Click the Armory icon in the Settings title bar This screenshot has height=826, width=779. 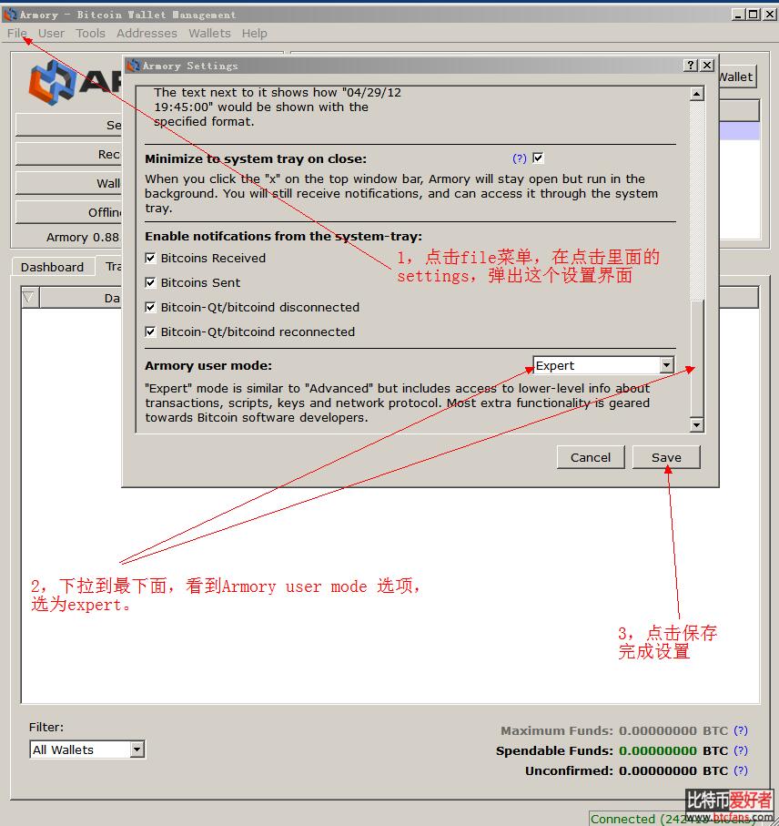coord(133,66)
